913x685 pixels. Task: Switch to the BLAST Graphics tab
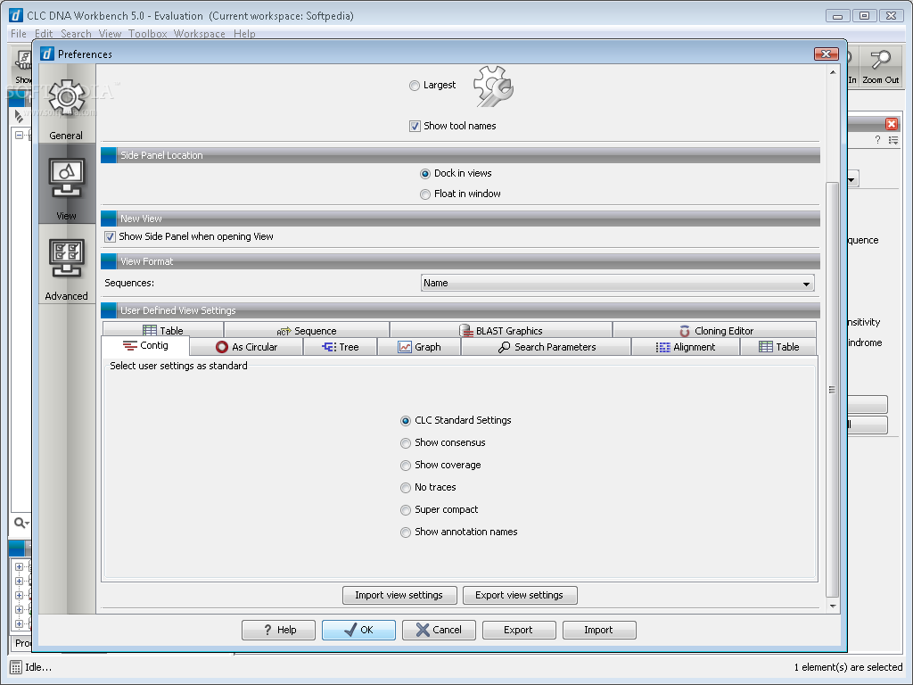[501, 330]
